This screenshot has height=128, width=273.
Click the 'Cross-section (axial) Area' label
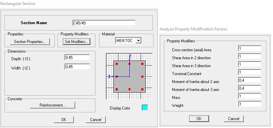coord(192,50)
